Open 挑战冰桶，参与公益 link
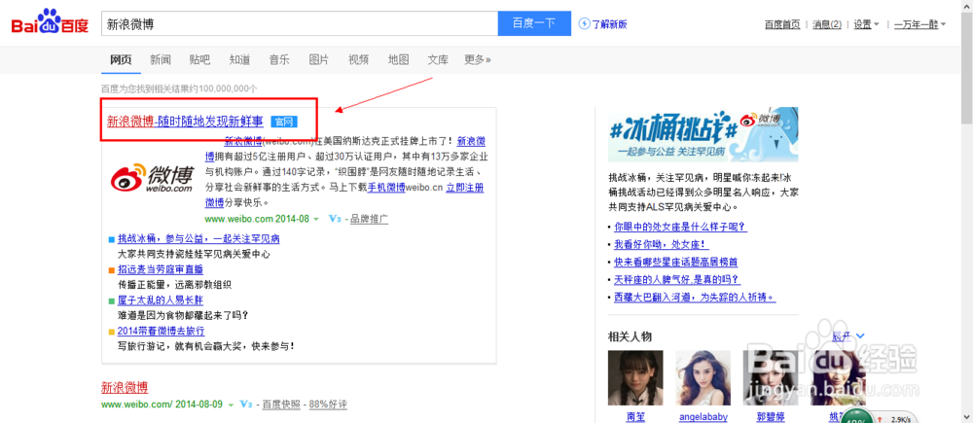Image resolution: width=973 pixels, height=423 pixels. 198,238
